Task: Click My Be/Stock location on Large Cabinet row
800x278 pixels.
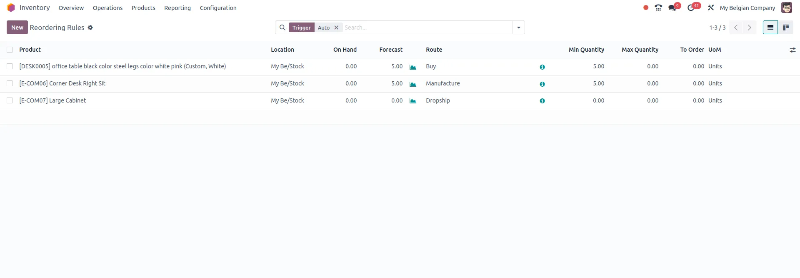Action: 287,100
